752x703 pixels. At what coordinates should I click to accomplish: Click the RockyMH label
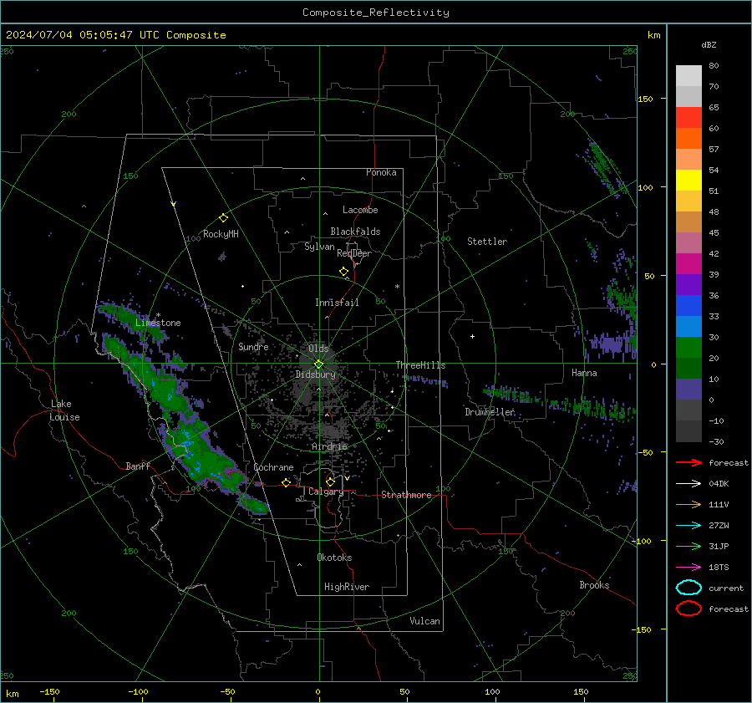(x=221, y=234)
